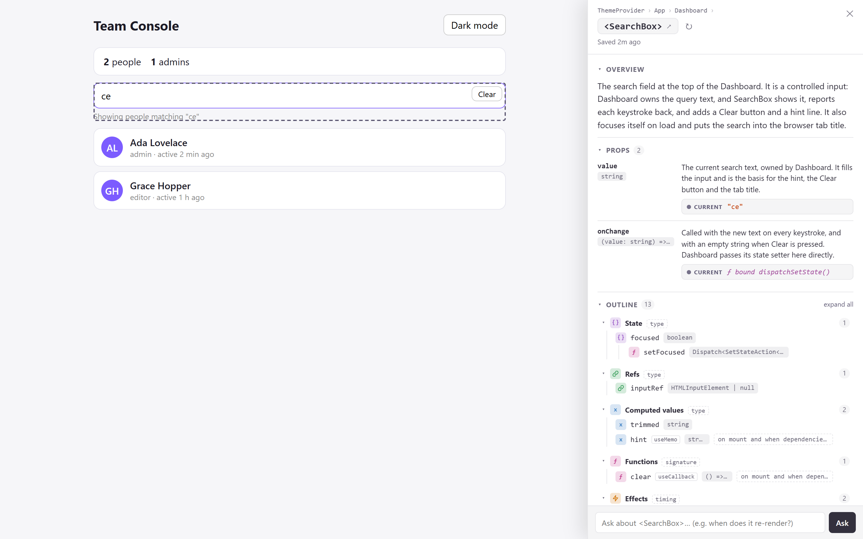863x539 pixels.
Task: Open the Grace Hopper card
Action: [300, 191]
